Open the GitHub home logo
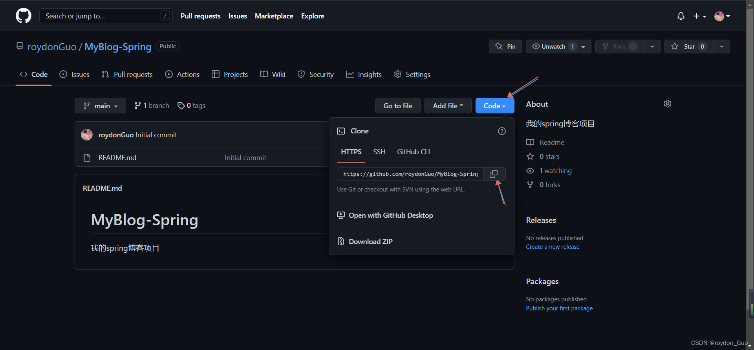 pos(24,16)
